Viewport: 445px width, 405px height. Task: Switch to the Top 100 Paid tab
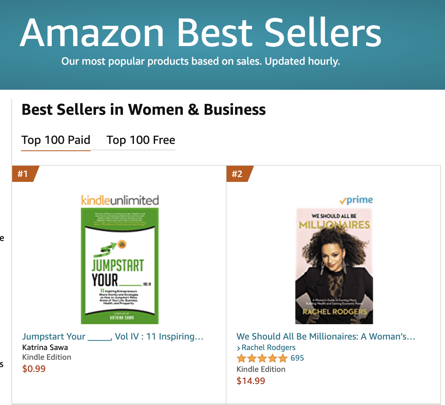pyautogui.click(x=56, y=140)
